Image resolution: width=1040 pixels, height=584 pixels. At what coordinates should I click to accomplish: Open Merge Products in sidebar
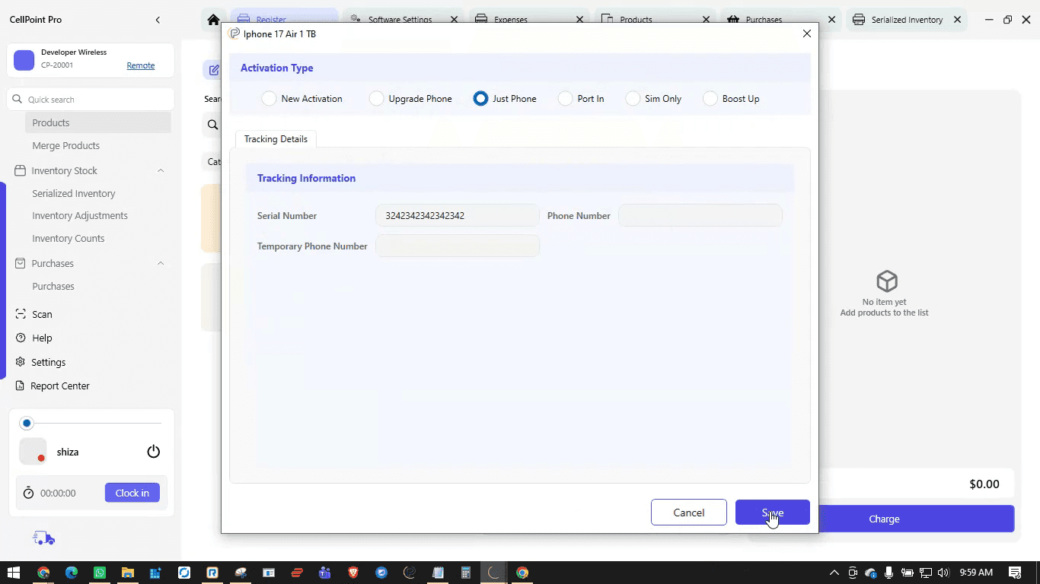(x=65, y=146)
